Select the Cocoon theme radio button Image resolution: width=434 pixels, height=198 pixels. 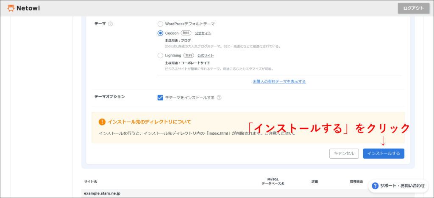(160, 33)
